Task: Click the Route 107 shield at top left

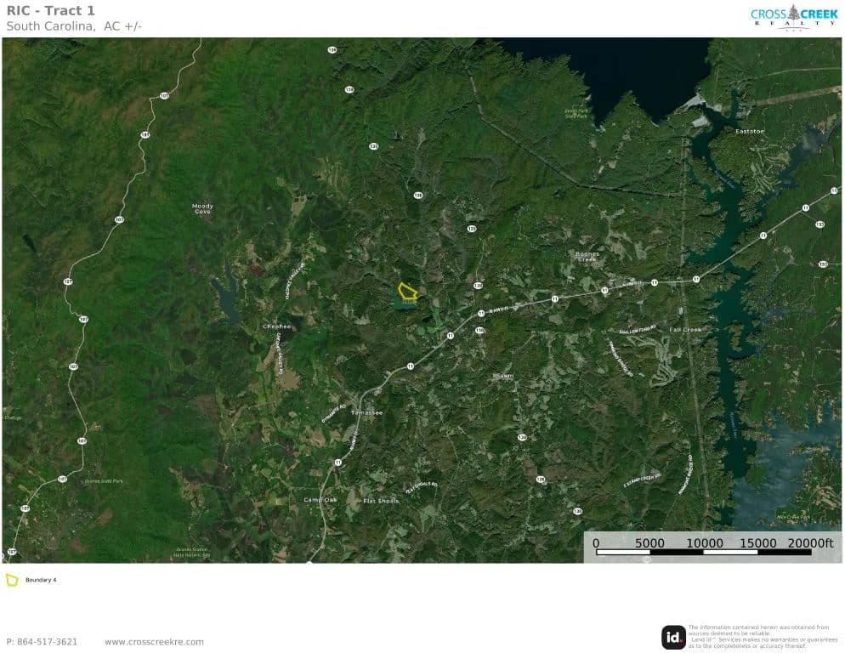Action: [x=164, y=97]
